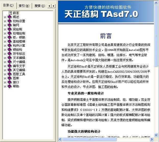Expand the 初始设置 tree node
This screenshot has width=159, height=142.
pyautogui.click(x=5, y=21)
